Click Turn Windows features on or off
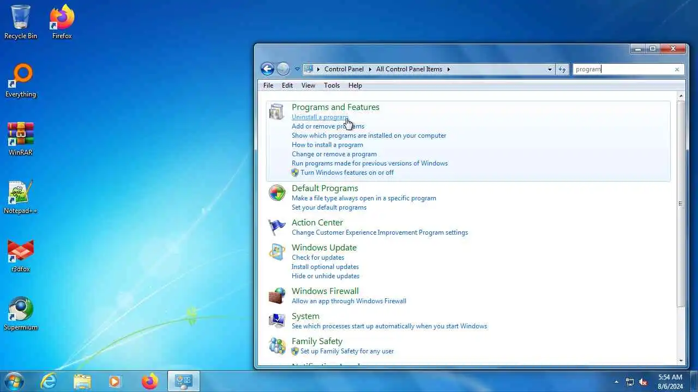698x392 pixels. (x=347, y=173)
